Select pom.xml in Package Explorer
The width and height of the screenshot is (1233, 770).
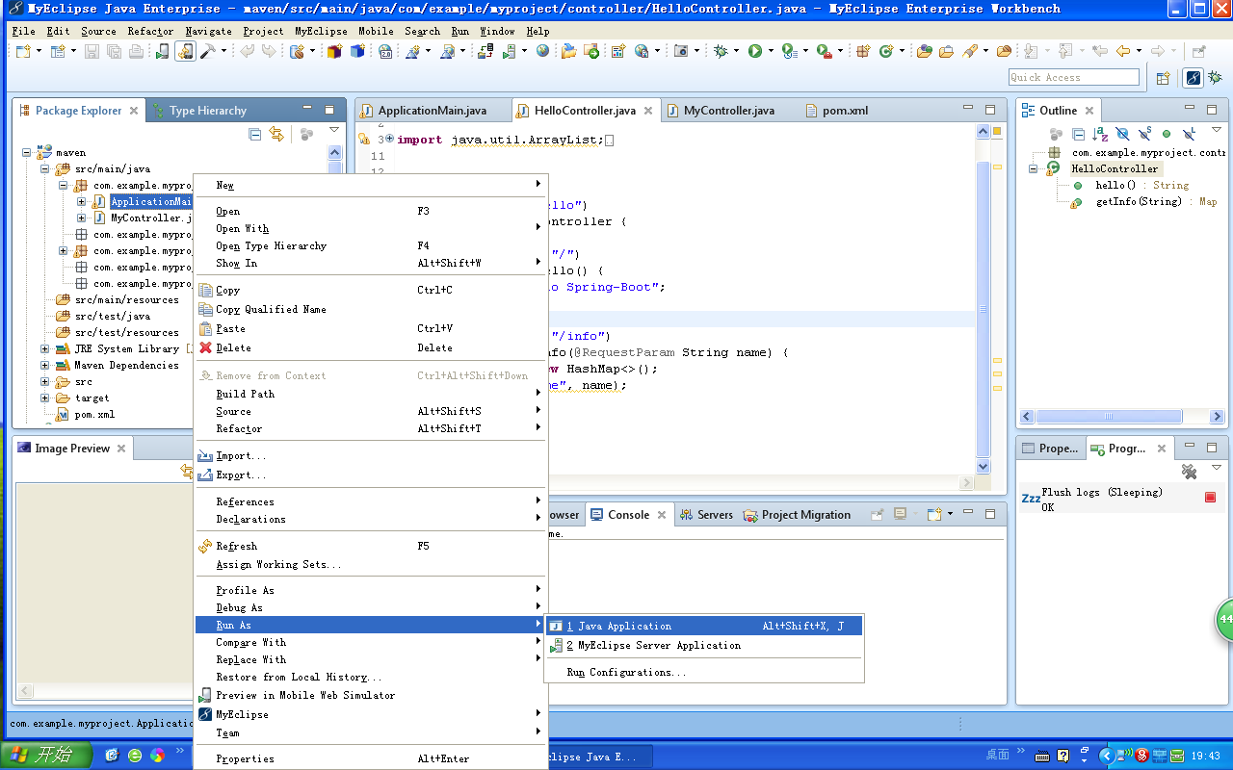[x=94, y=414]
